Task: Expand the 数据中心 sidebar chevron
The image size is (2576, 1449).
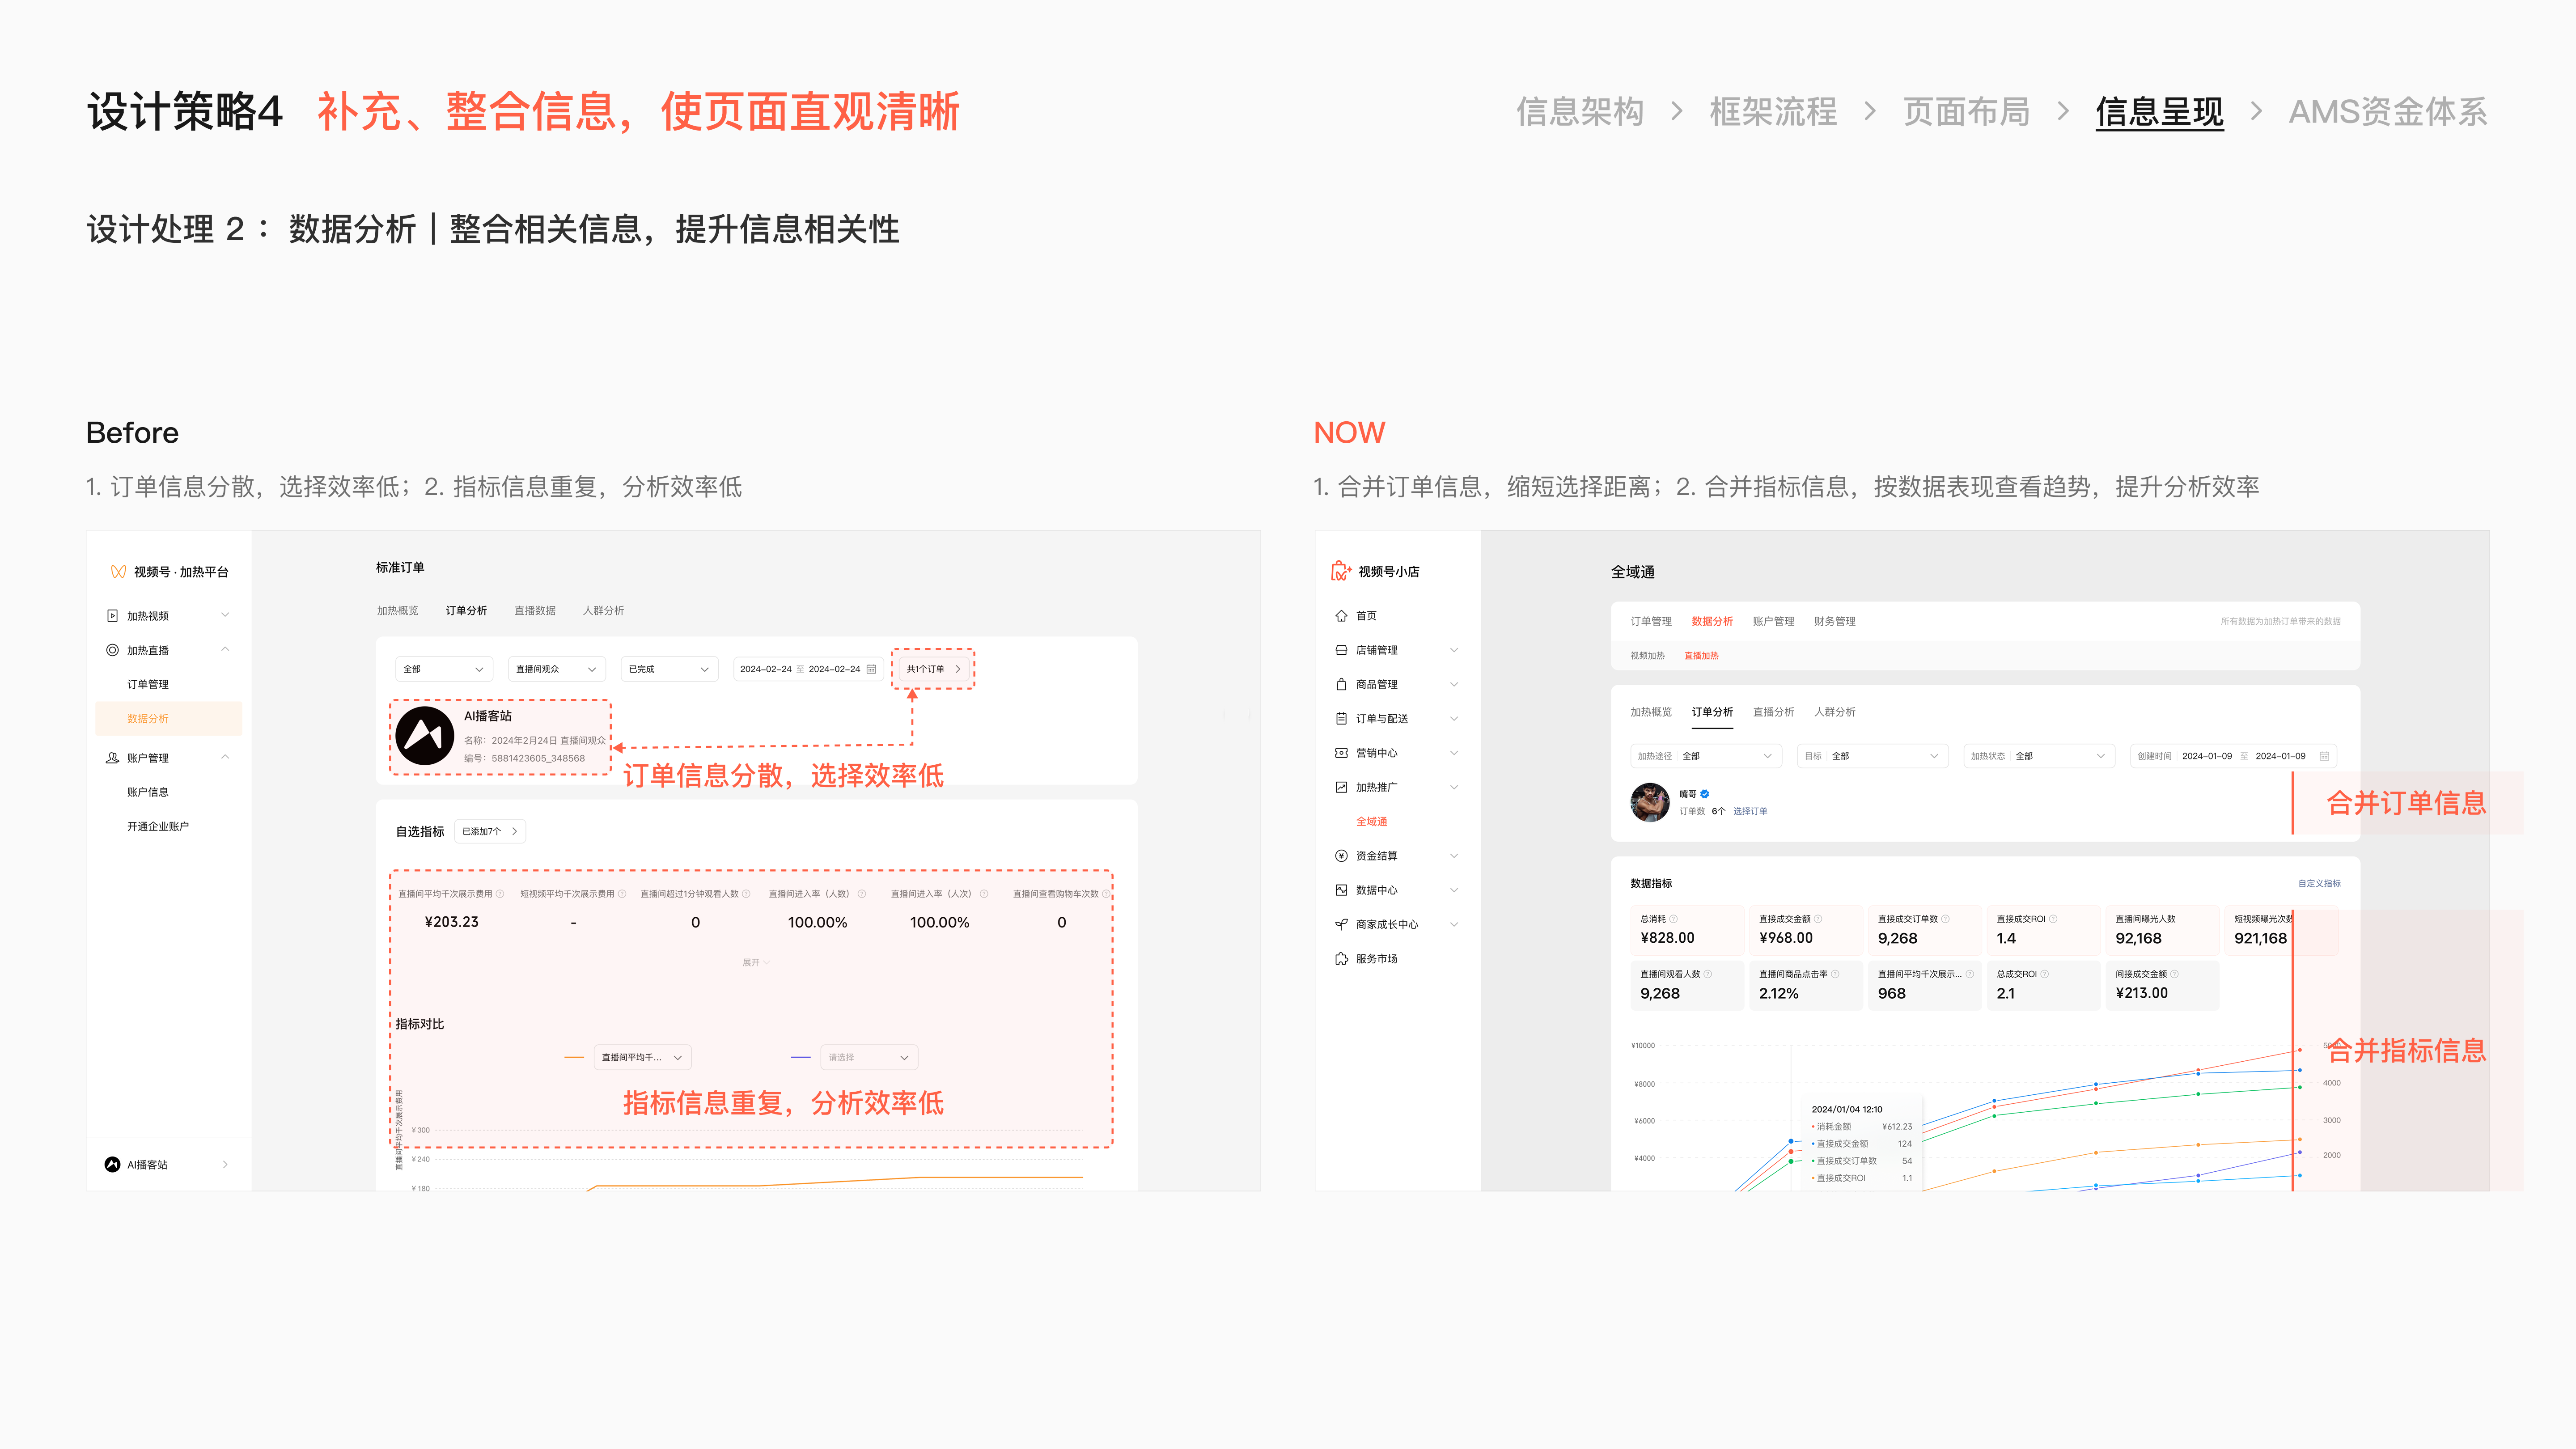Action: 1454,890
